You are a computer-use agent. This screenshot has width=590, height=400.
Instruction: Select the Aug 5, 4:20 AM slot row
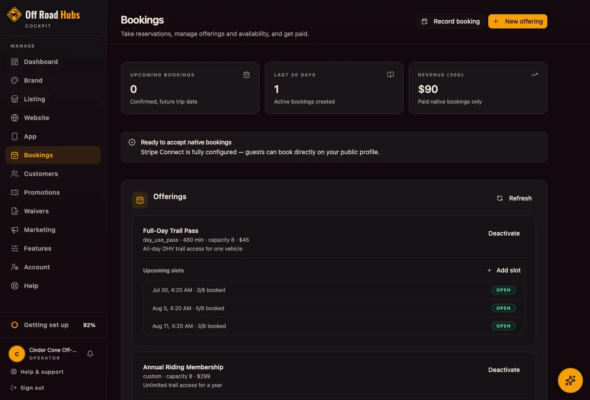tap(334, 308)
